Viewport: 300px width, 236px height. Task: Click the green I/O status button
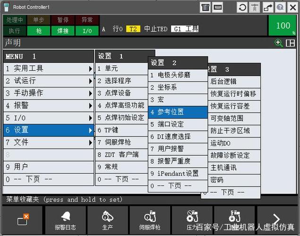pyautogui.click(x=87, y=31)
